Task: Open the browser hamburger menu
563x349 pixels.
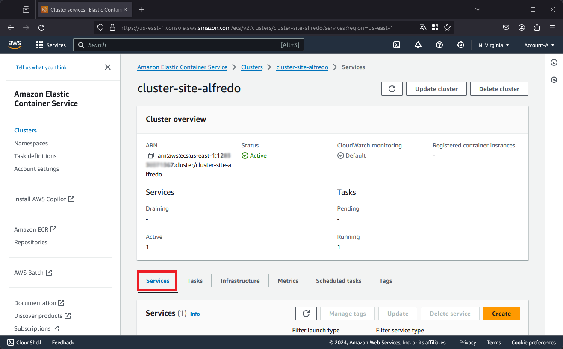Action: coord(552,27)
